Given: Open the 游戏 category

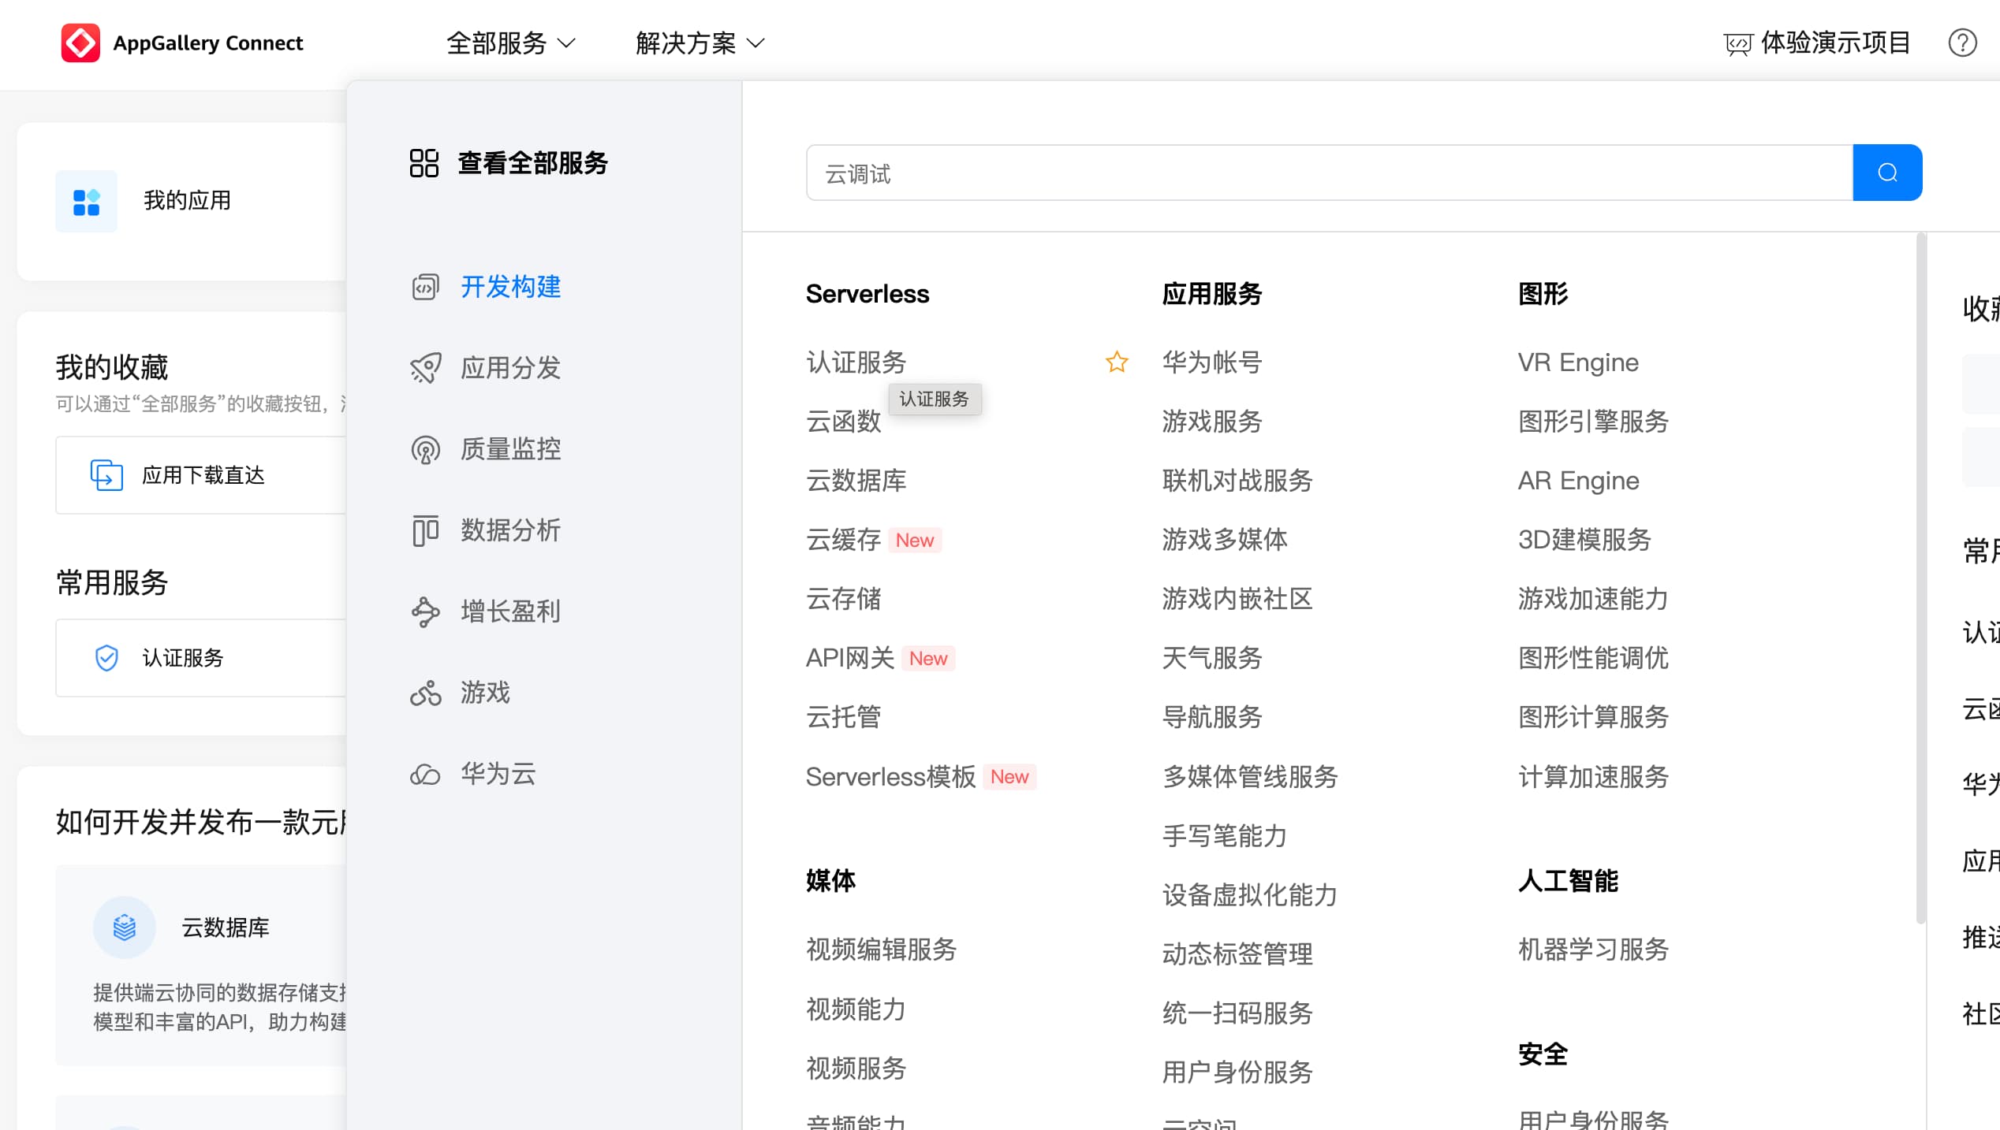Looking at the screenshot, I should pos(484,693).
